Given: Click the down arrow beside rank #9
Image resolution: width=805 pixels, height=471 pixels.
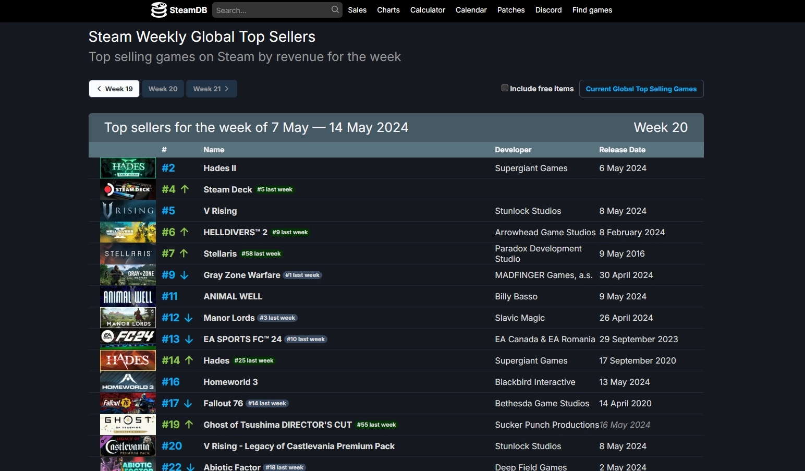Looking at the screenshot, I should [184, 275].
